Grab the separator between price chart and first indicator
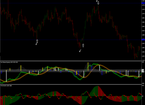This screenshot has width=145, height=105. [71, 61]
